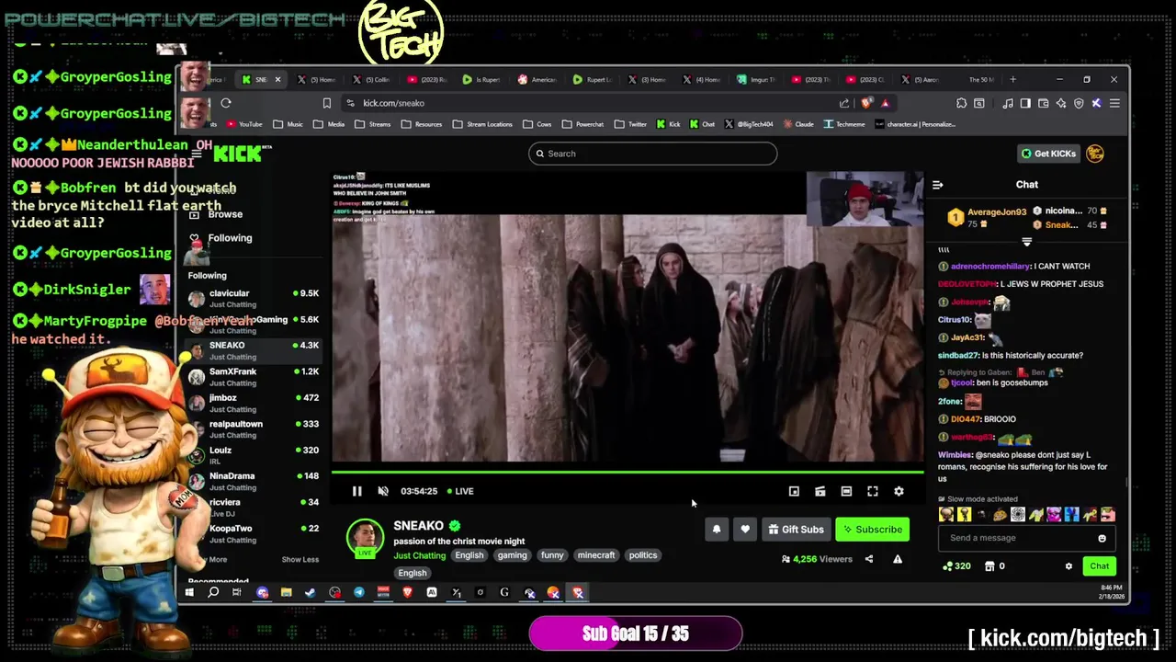Viewport: 1176px width, 662px height.
Task: Open Windows Start menu
Action: pos(189,593)
